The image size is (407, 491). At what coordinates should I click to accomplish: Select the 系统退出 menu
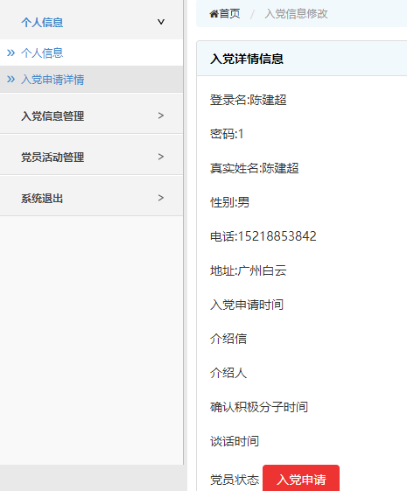click(x=42, y=198)
